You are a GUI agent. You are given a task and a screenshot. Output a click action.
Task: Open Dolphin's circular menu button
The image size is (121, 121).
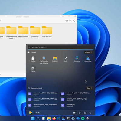pos(74,21)
